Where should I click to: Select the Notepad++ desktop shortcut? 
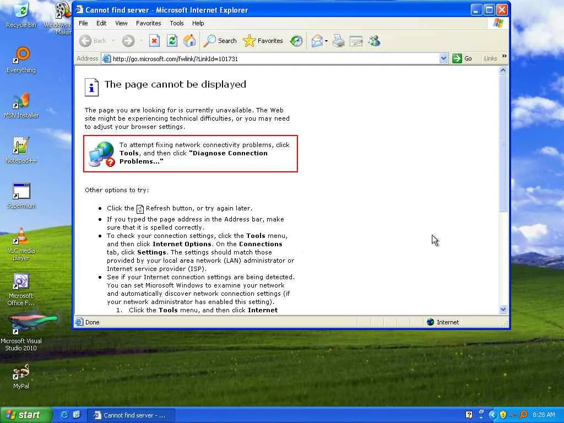21,150
